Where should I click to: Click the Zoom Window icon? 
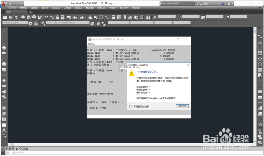[101, 17]
